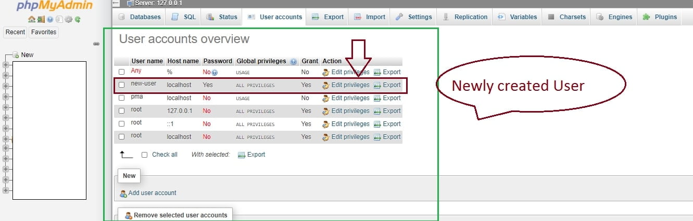Click the Global privileges help icon
693x221 pixels.
coord(293,61)
